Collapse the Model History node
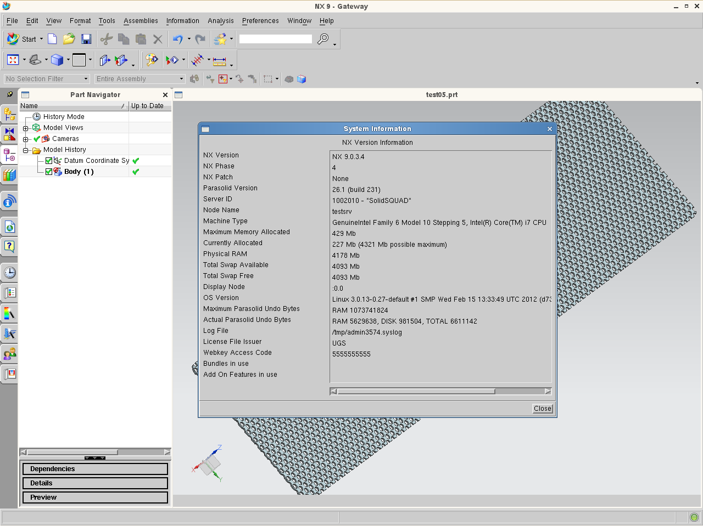Image resolution: width=703 pixels, height=526 pixels. click(x=25, y=150)
